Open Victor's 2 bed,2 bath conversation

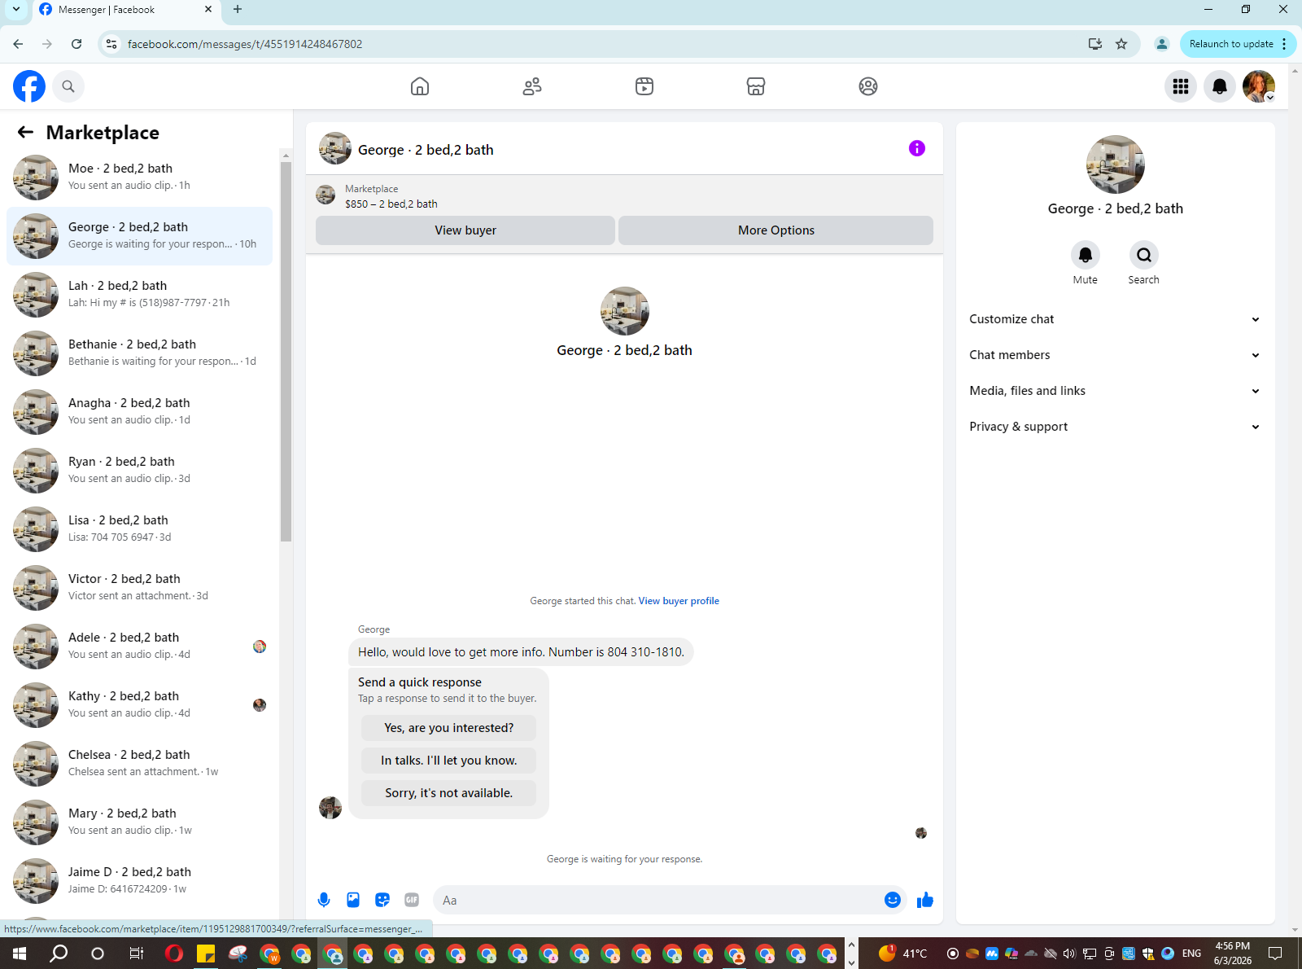140,588
